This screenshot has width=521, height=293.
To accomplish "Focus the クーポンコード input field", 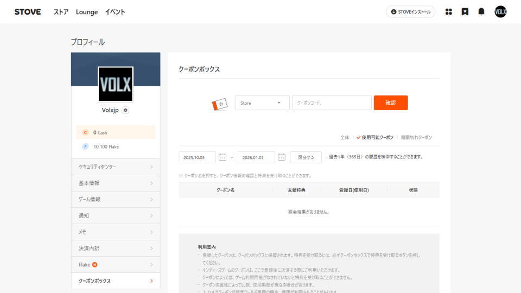I will (x=332, y=103).
